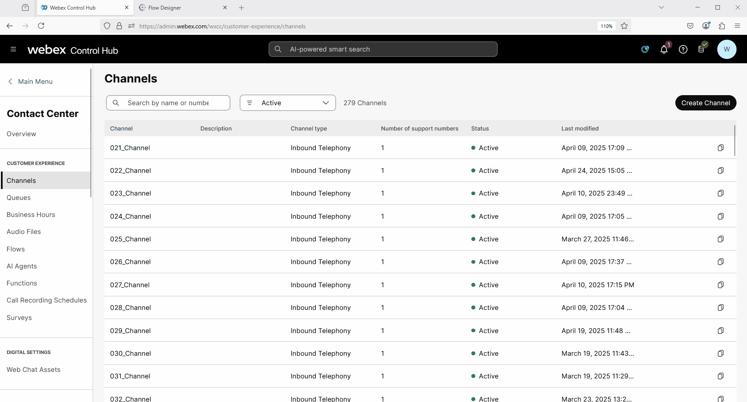This screenshot has width=747, height=402.
Task: Copy the 021_Channel row using copy icon
Action: coord(720,148)
